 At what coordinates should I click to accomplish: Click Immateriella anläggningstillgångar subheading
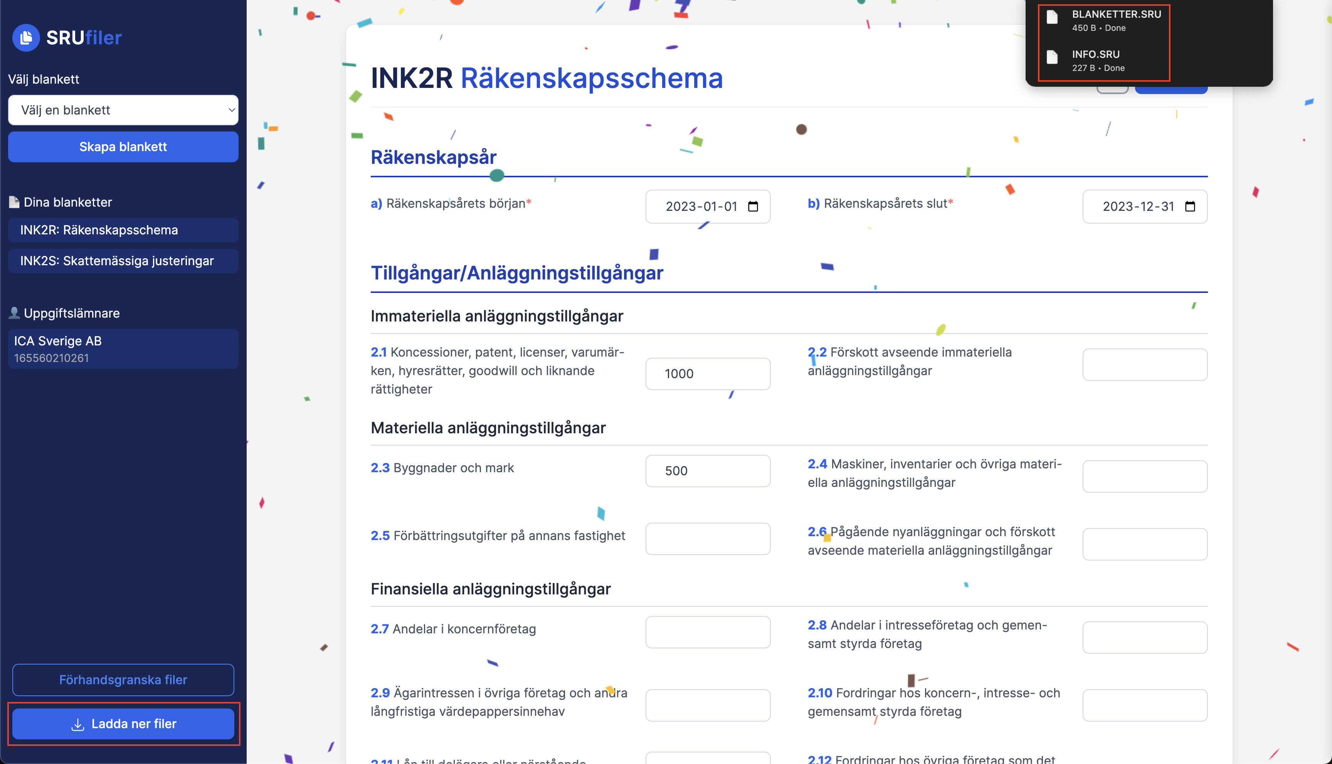[497, 316]
